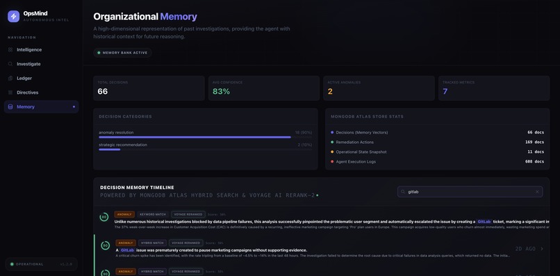Click the Voyage Reranked tag on the keyword match entry
The image size is (560, 276).
pyautogui.click(x=188, y=215)
